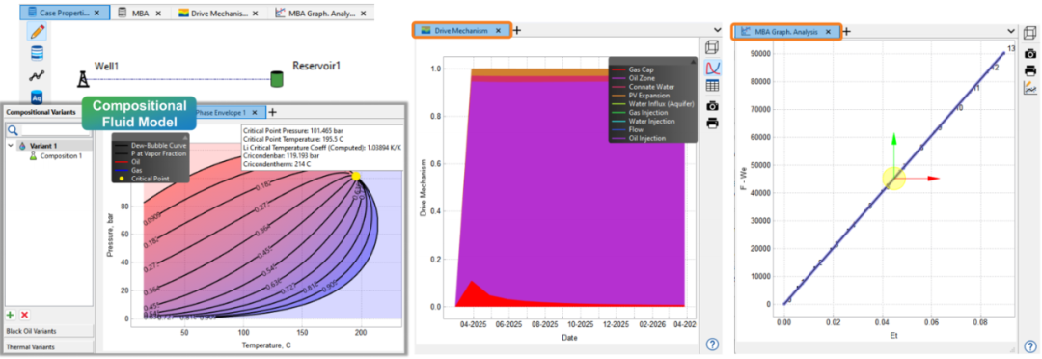Screen dimensions: 1042x359
Task: Switch Drive Mechanism panel to graph view
Action: pos(712,68)
